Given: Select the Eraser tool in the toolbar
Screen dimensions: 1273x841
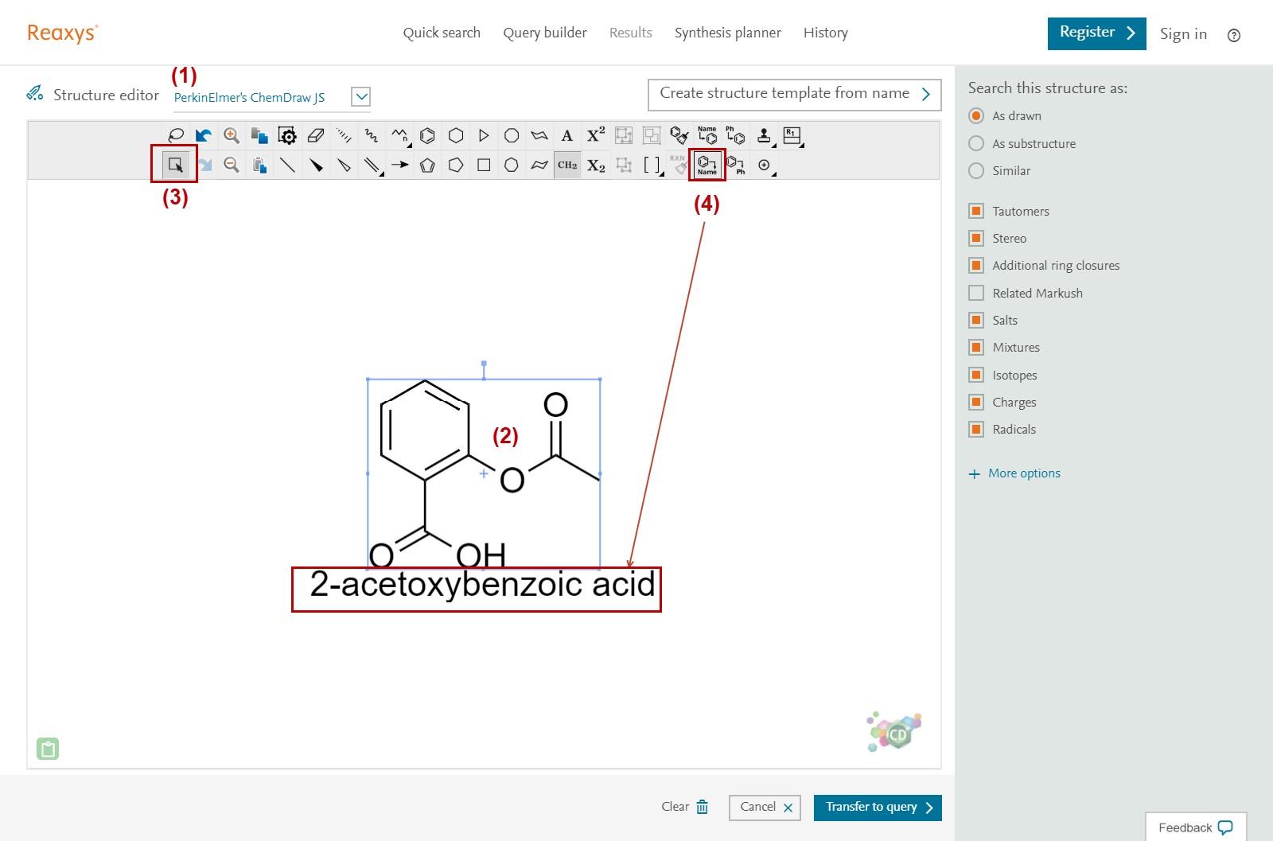Looking at the screenshot, I should (x=316, y=135).
